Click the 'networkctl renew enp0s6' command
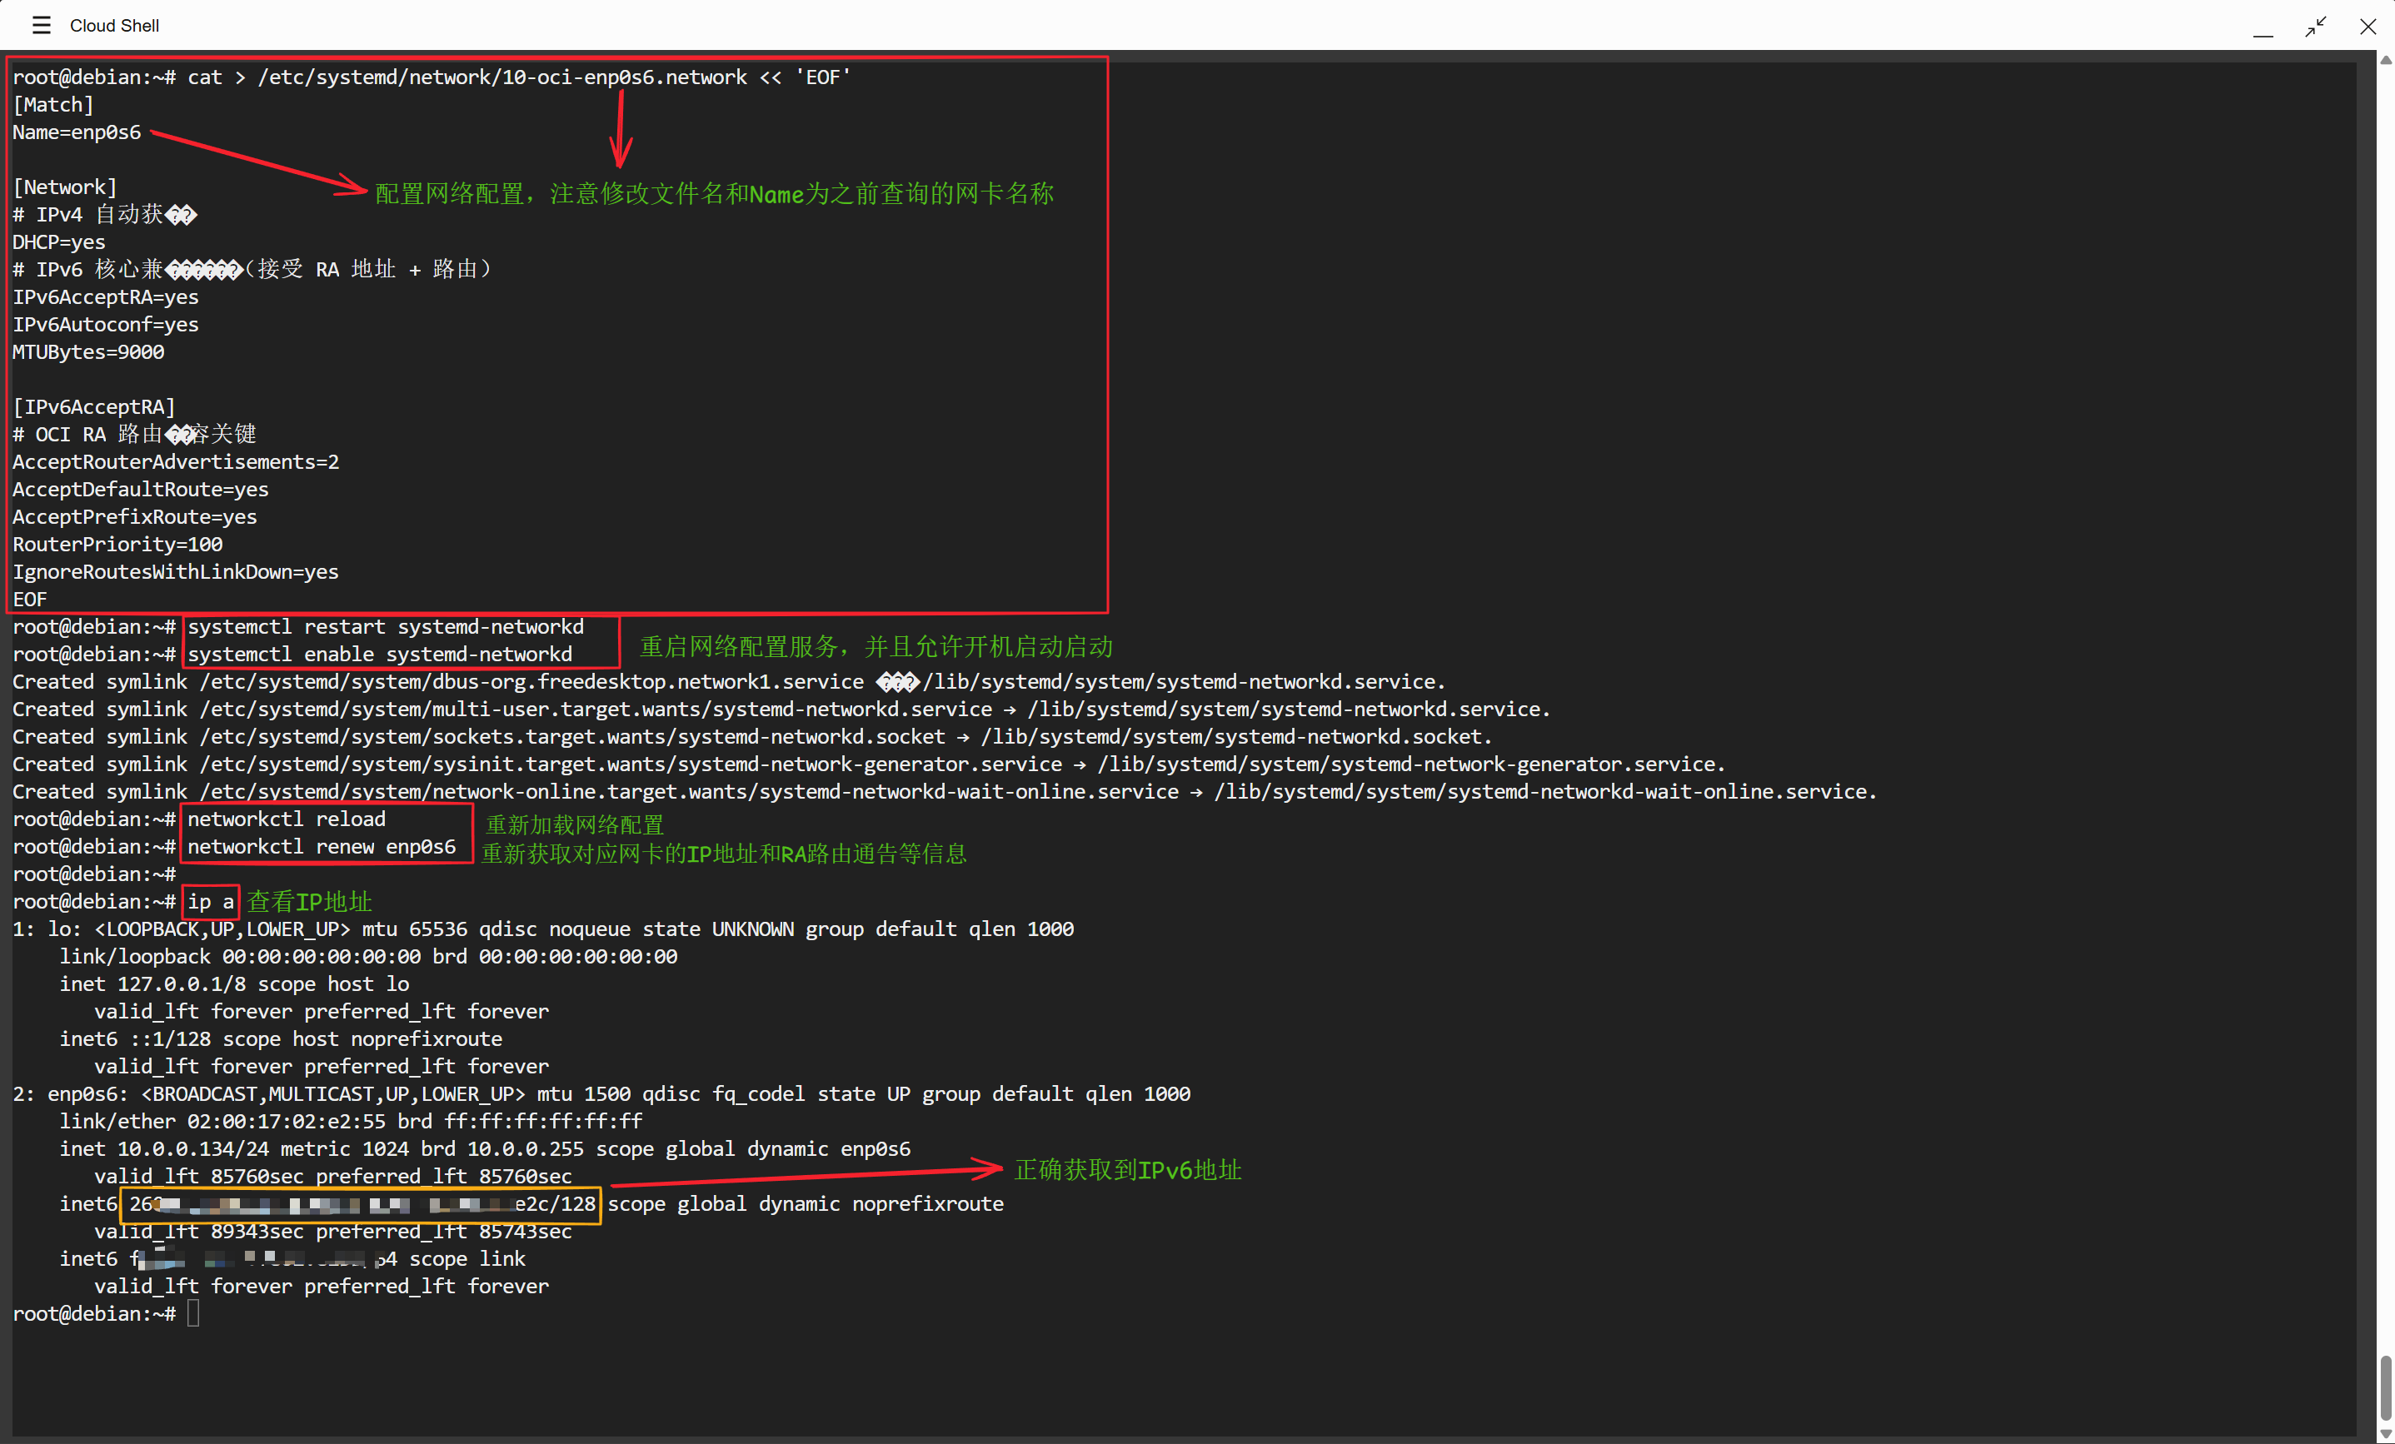The height and width of the screenshot is (1444, 2395). [321, 846]
